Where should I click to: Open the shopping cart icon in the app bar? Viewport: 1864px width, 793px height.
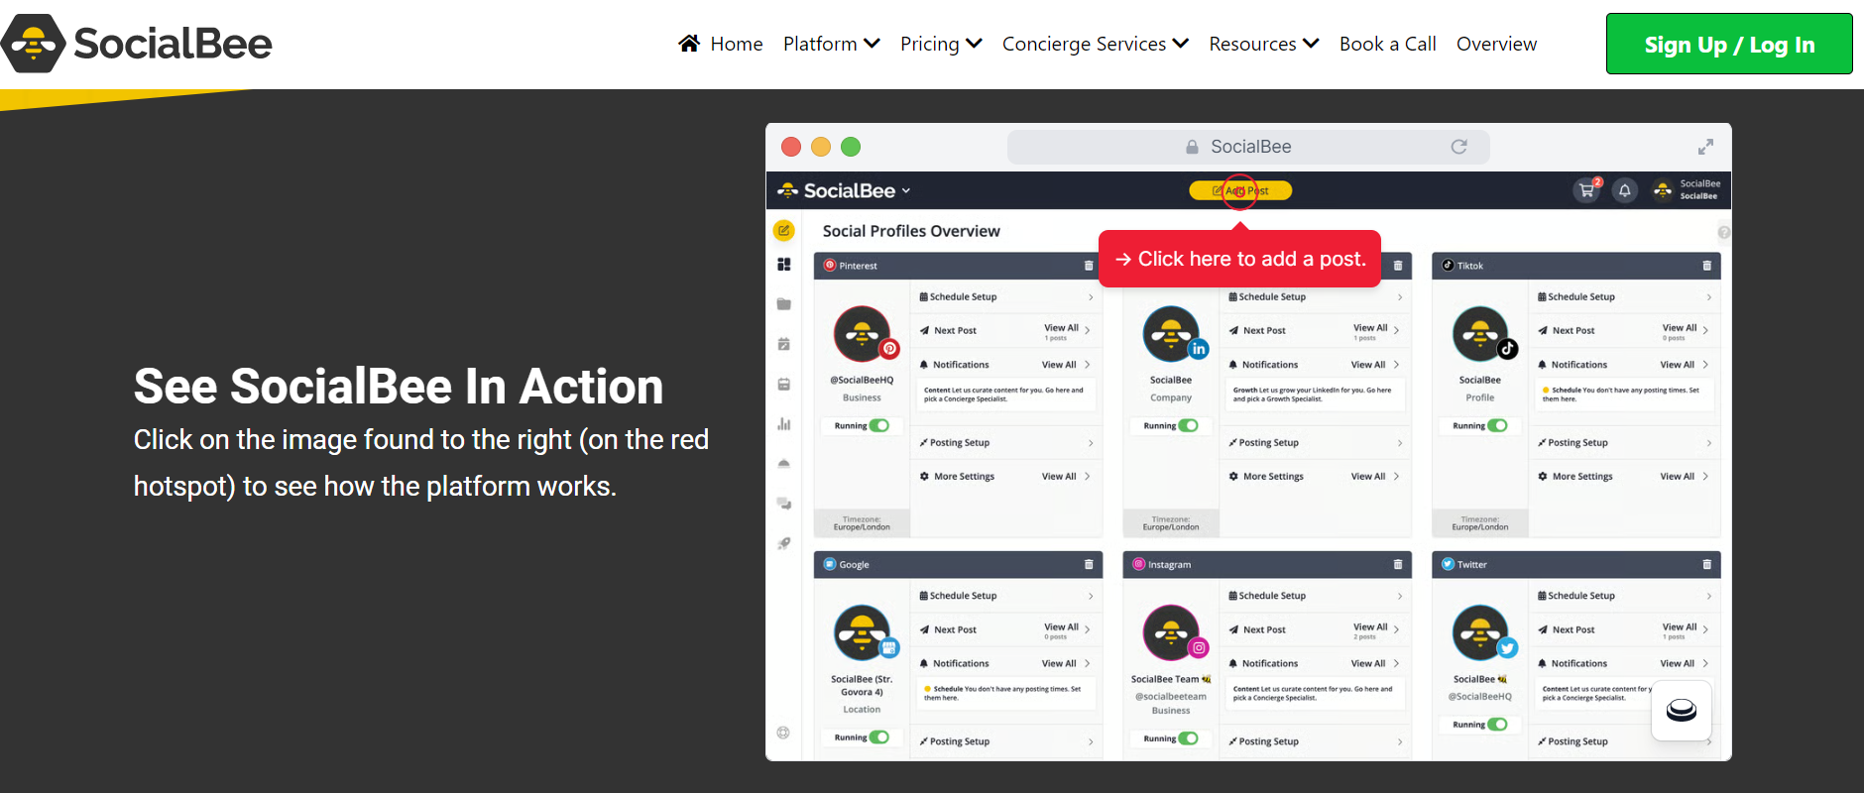pyautogui.click(x=1586, y=190)
